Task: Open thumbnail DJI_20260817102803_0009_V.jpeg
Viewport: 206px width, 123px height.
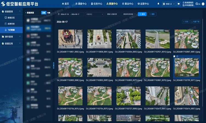Action: coord(99,68)
